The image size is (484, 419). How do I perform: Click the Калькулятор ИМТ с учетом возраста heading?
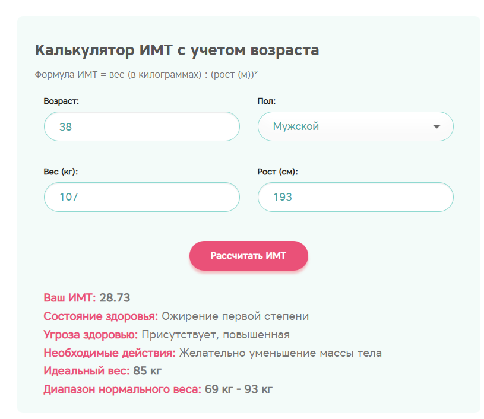[x=177, y=50]
